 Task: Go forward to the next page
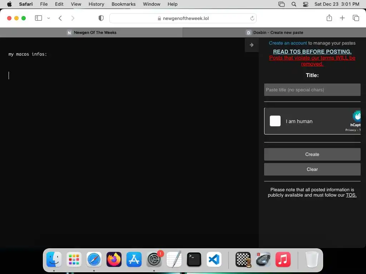pyautogui.click(x=73, y=18)
